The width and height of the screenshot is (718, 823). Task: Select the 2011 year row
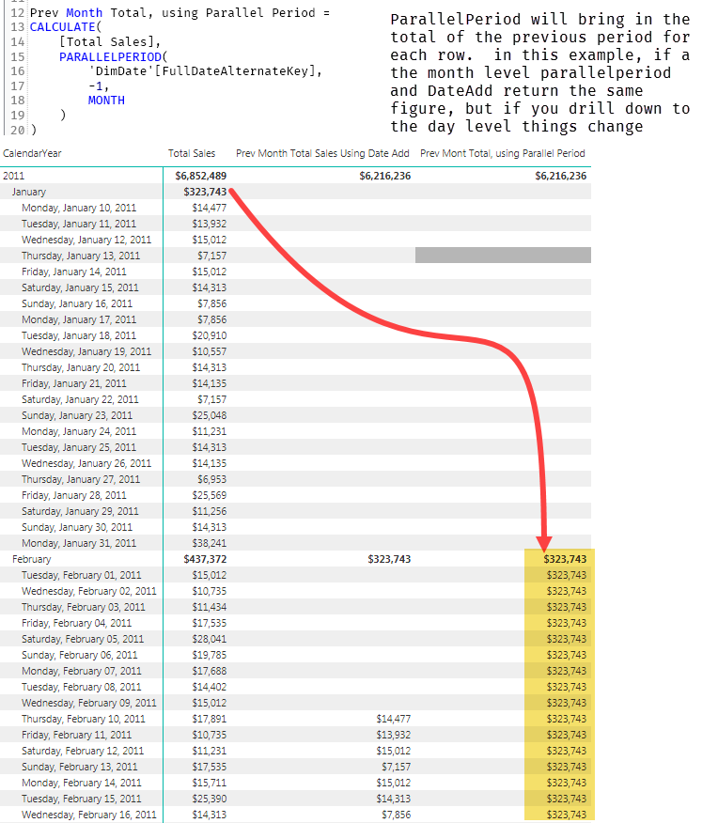coord(295,176)
